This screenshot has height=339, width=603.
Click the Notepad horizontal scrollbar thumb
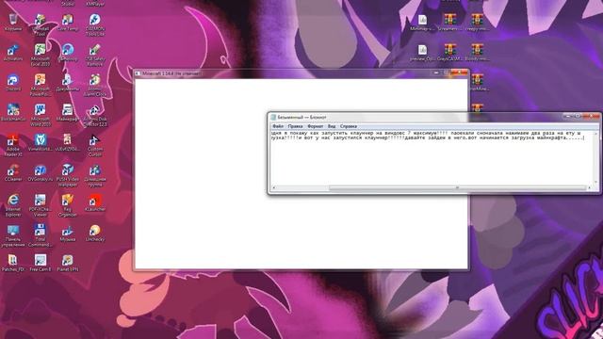(457, 187)
